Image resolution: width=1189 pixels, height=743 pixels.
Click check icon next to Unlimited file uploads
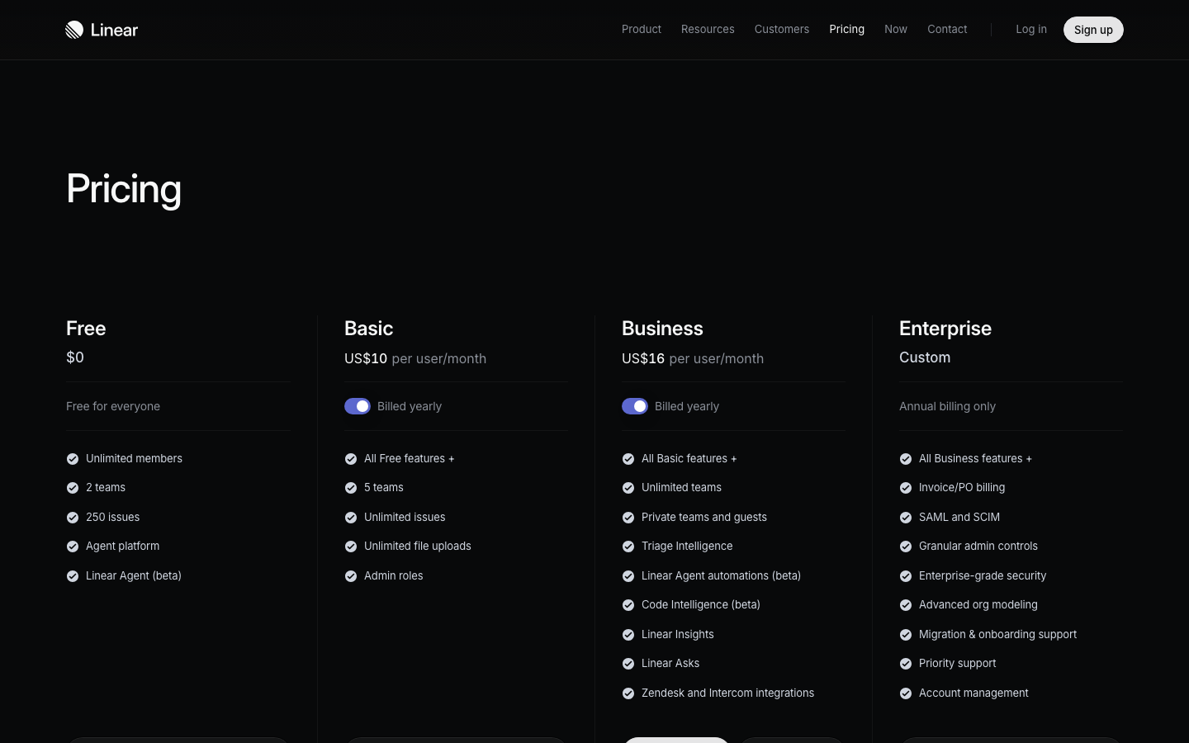pos(351,547)
